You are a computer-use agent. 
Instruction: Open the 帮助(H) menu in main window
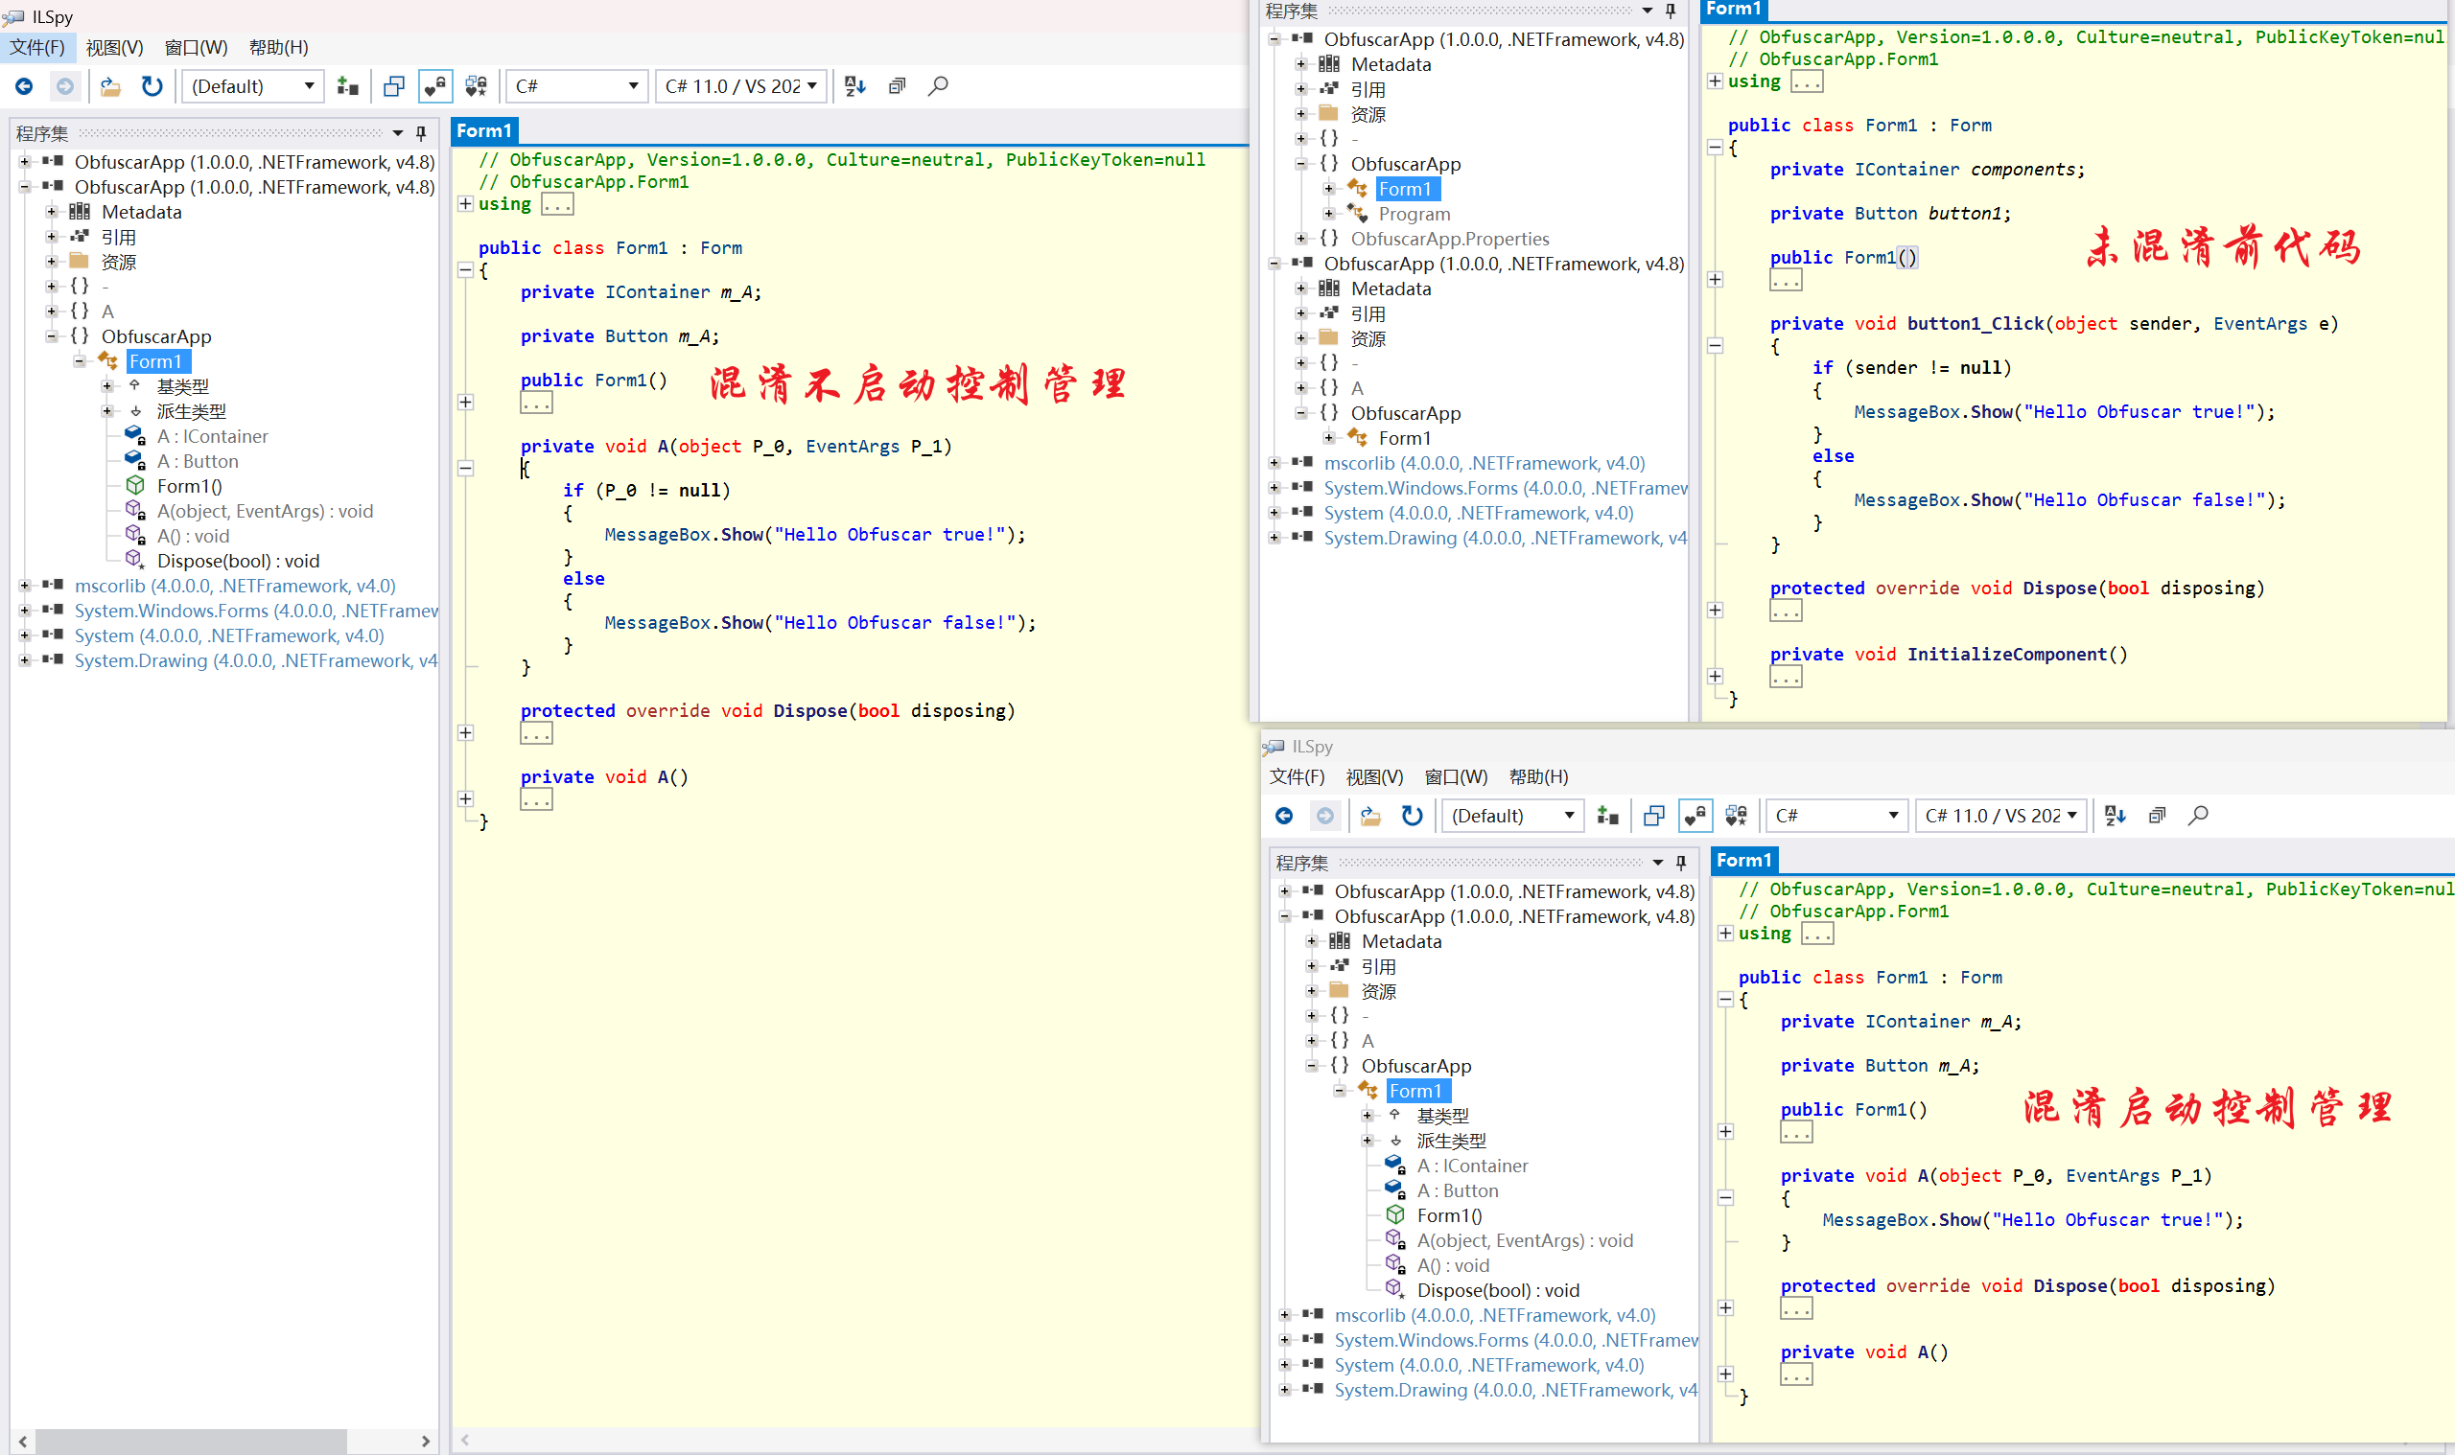(277, 47)
